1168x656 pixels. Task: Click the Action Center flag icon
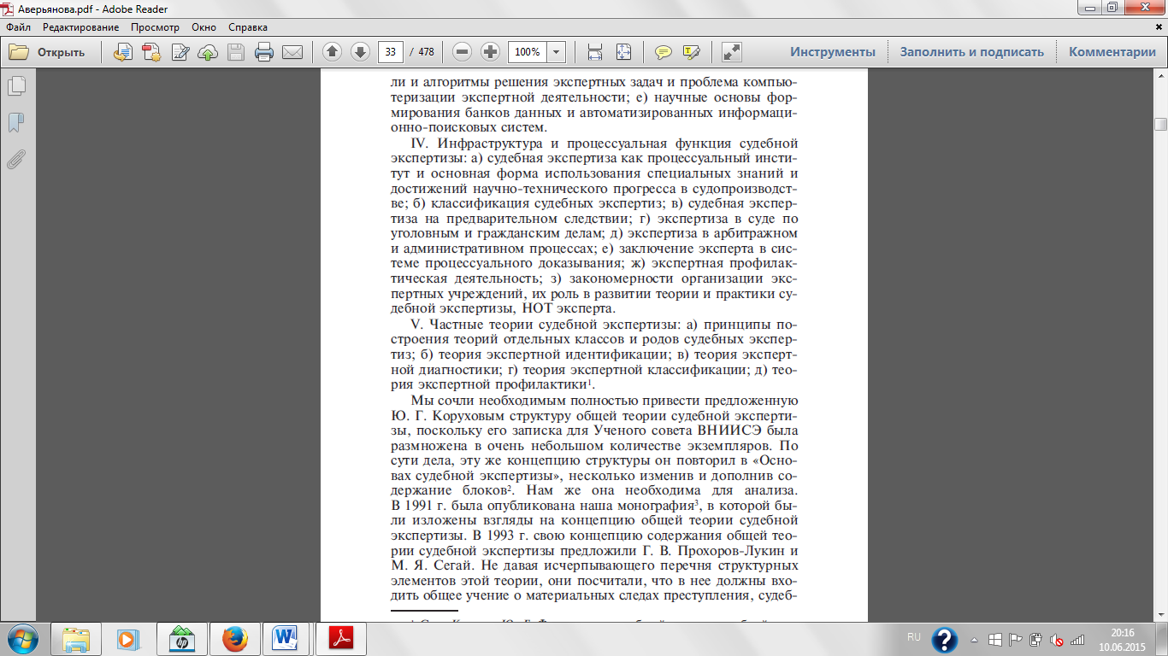(x=1016, y=638)
